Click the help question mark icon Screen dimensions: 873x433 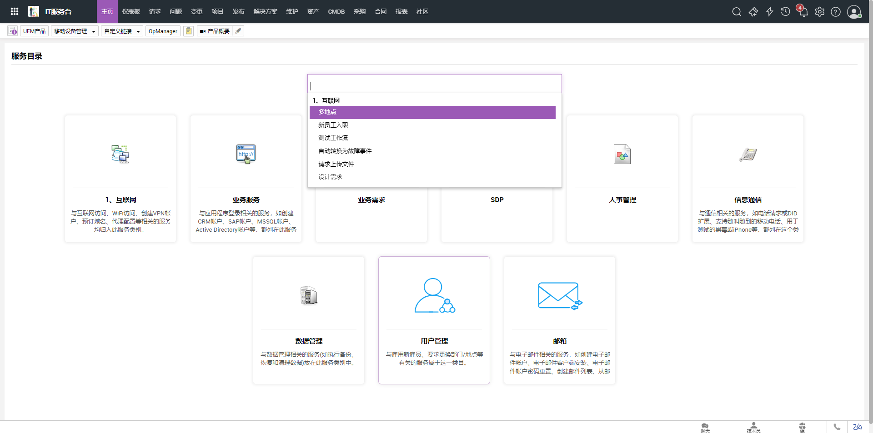[836, 12]
